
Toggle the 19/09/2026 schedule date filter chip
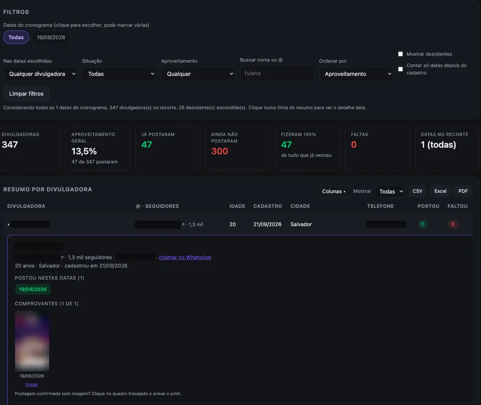point(51,38)
